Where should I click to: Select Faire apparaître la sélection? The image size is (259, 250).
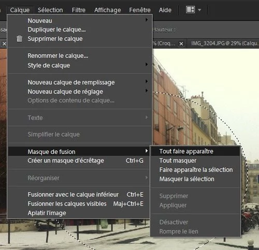click(195, 170)
